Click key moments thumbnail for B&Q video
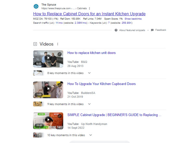 (x=39, y=73)
